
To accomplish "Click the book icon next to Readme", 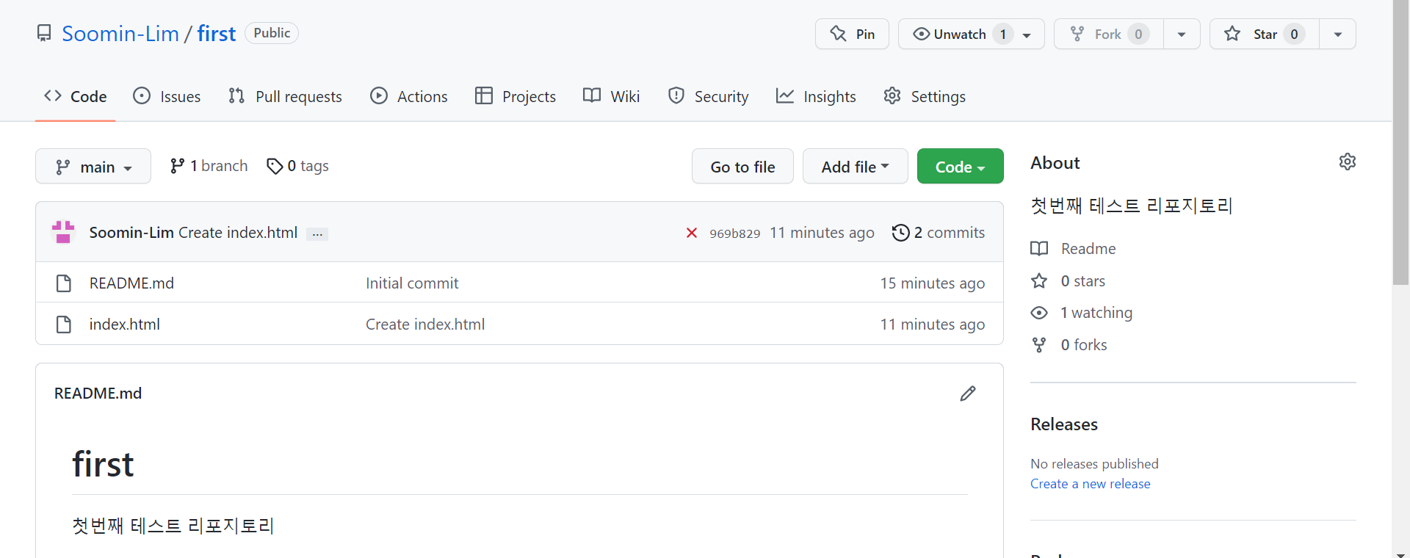I will tap(1039, 249).
